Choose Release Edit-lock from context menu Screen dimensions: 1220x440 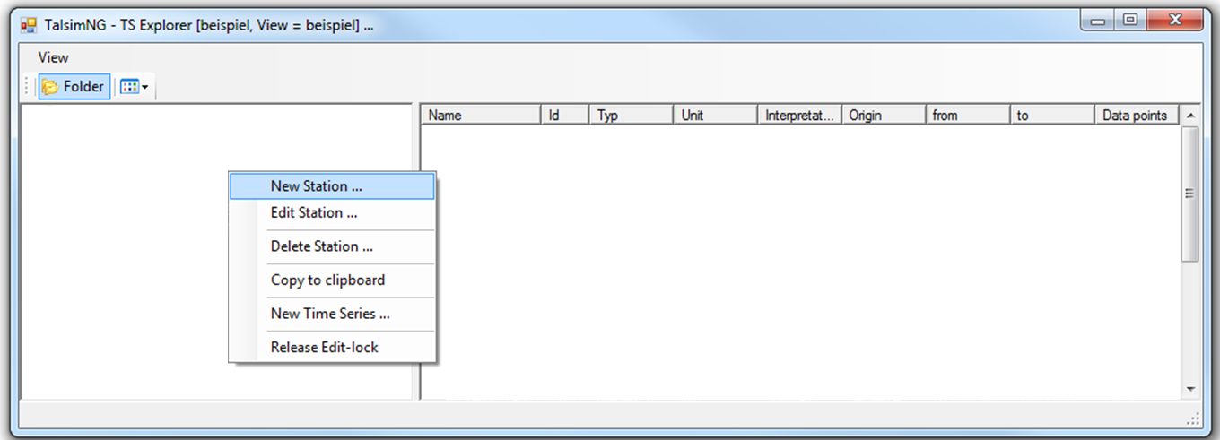[x=324, y=348]
